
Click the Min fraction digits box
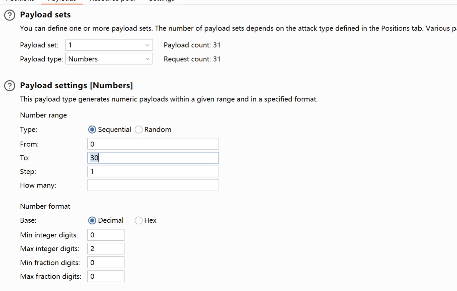106,262
